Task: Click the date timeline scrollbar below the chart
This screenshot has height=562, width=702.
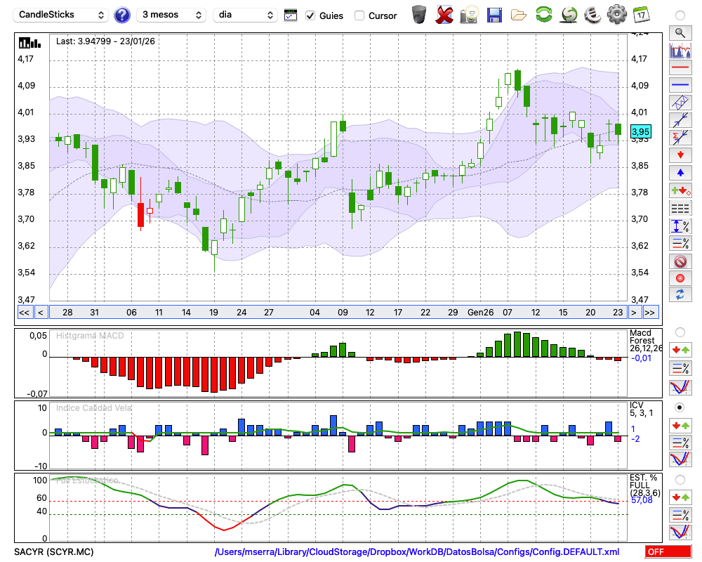Action: 337,313
